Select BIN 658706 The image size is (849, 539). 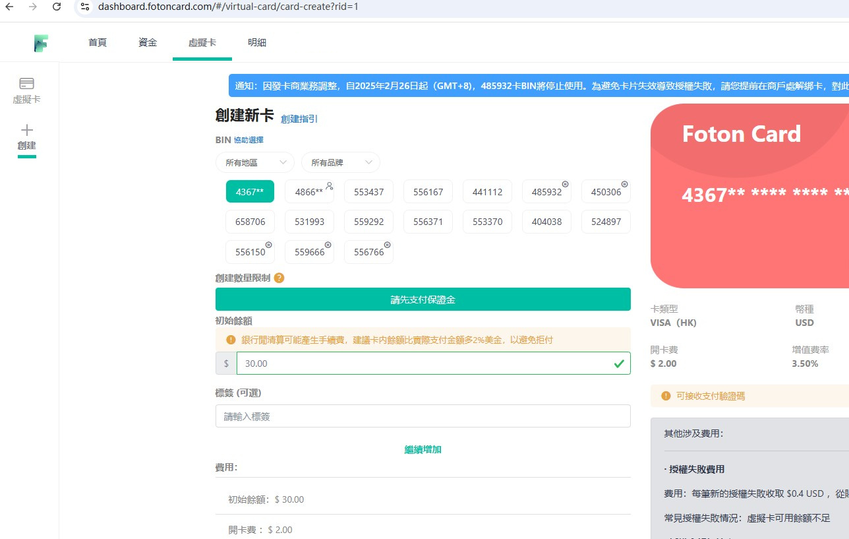[250, 222]
